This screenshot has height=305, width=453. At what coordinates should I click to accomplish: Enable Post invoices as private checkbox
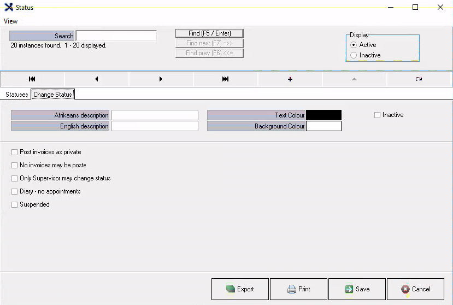pyautogui.click(x=15, y=152)
